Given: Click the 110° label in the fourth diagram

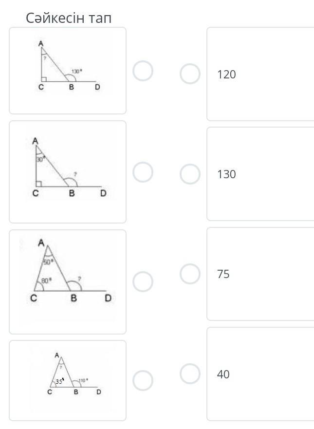Looking at the screenshot, I should 83,380.
